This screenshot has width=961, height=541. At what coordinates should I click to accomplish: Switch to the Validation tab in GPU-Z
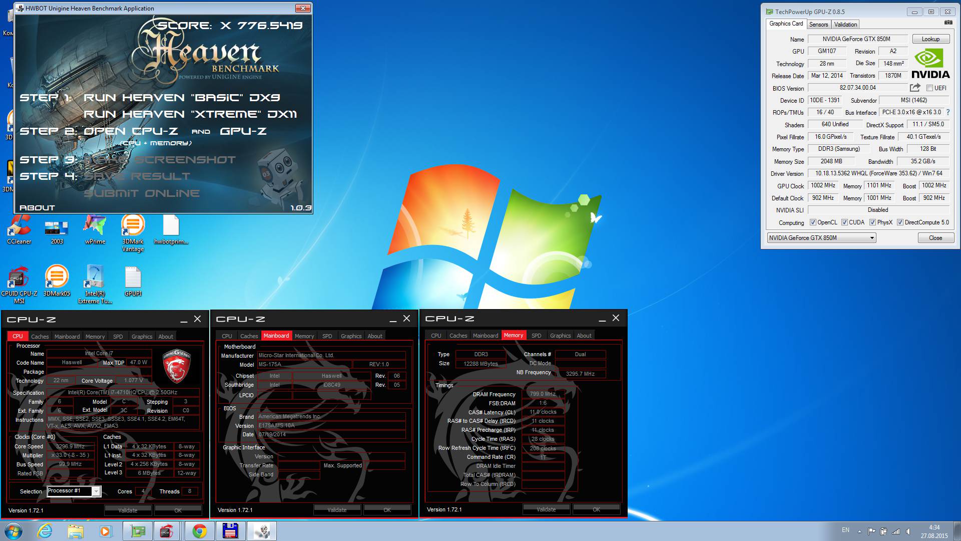(845, 25)
